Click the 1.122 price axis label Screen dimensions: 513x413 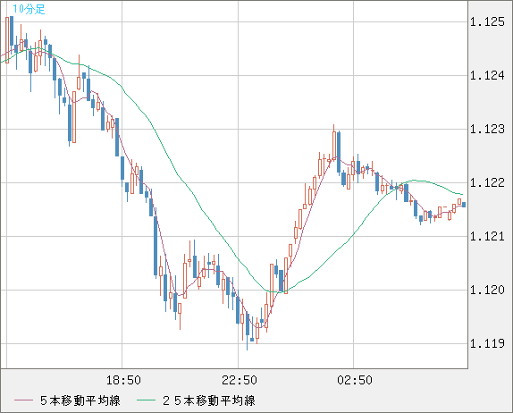(x=487, y=182)
